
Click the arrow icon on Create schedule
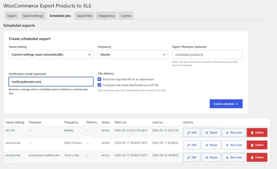coord(237,104)
